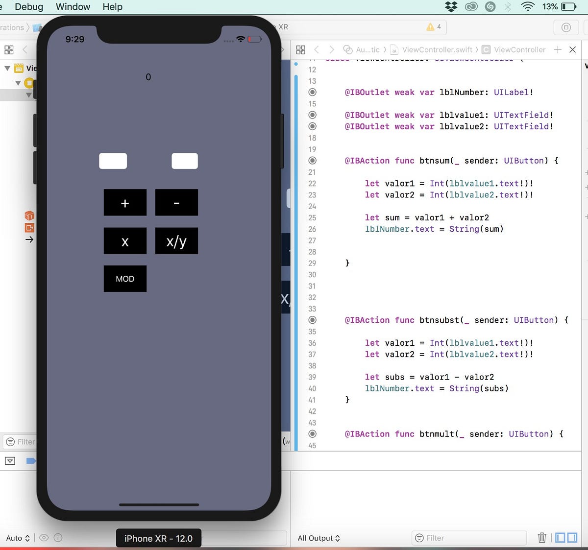
Task: Click the btnsubst action connection circle
Action: click(313, 320)
